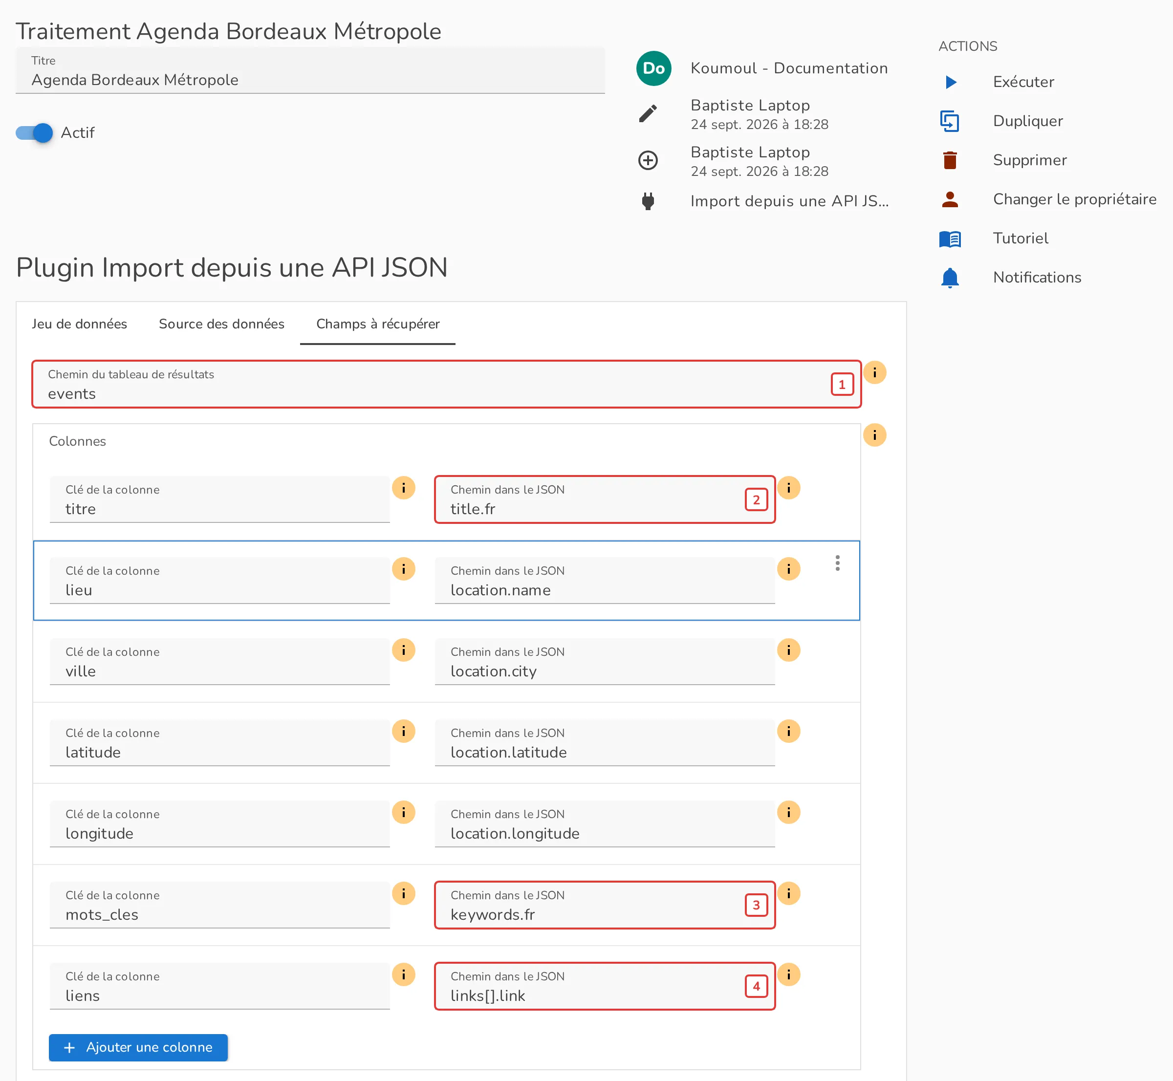Click info icon next to title.fr path
Screen dimensions: 1173x1081
pyautogui.click(x=789, y=488)
